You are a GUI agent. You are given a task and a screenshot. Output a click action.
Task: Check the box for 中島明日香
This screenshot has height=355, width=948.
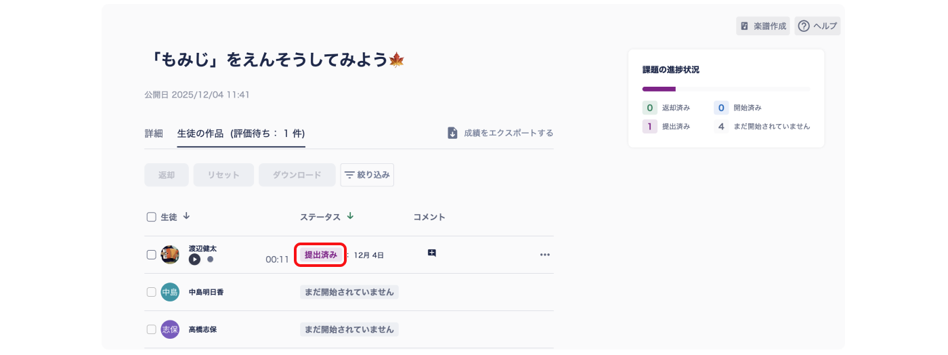click(x=152, y=292)
